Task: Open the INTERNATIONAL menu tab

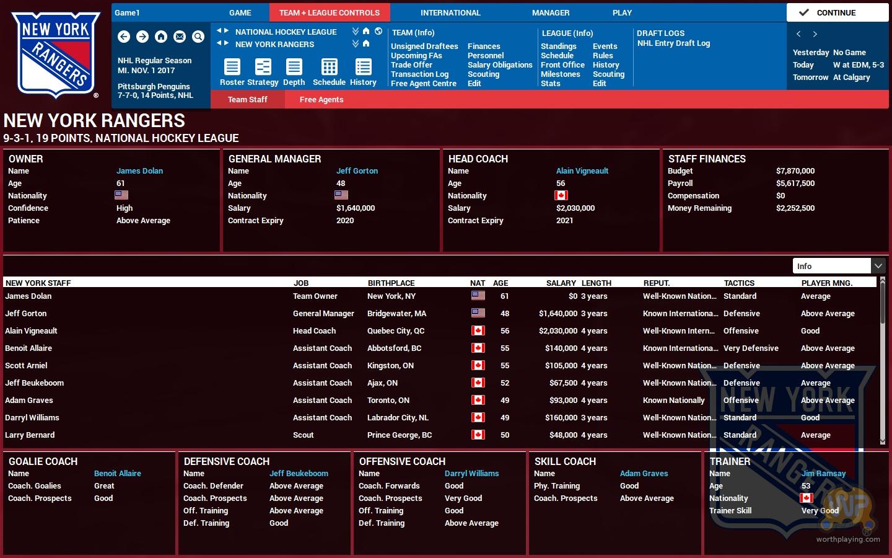Action: click(450, 12)
